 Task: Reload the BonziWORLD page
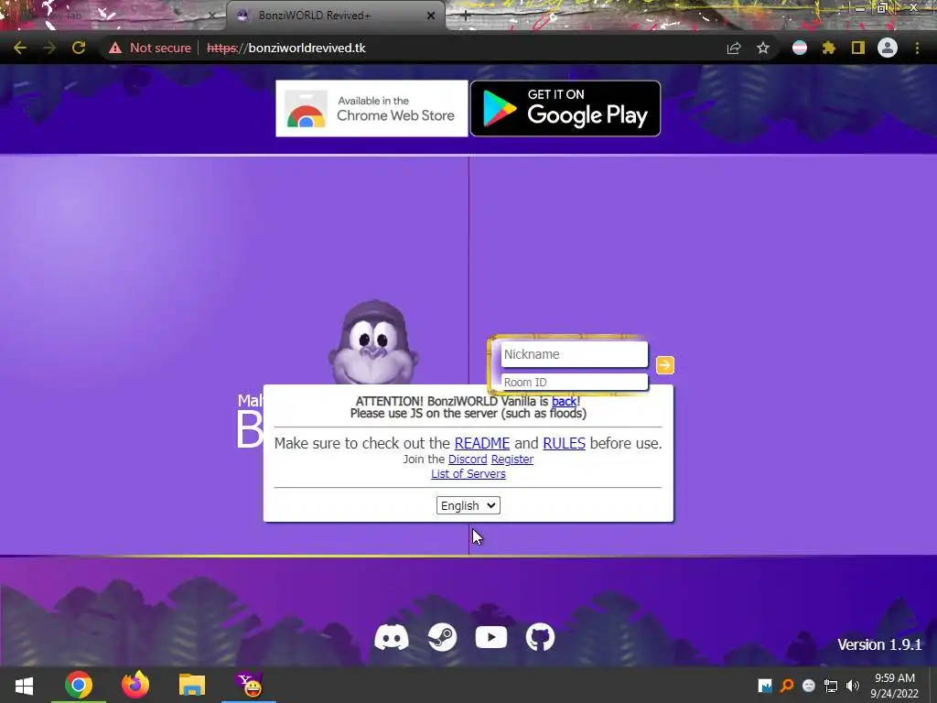coord(79,48)
